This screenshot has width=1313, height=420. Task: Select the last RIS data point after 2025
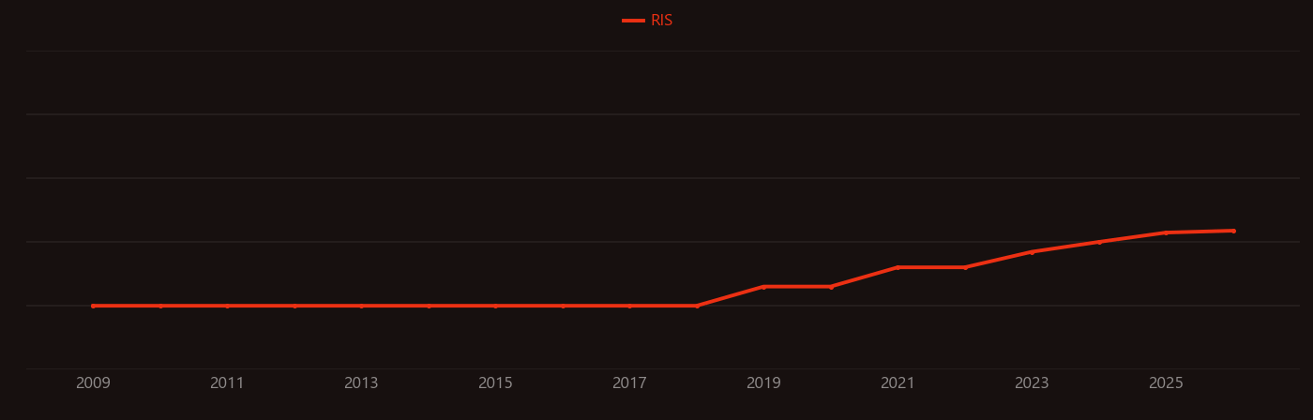(x=1233, y=231)
